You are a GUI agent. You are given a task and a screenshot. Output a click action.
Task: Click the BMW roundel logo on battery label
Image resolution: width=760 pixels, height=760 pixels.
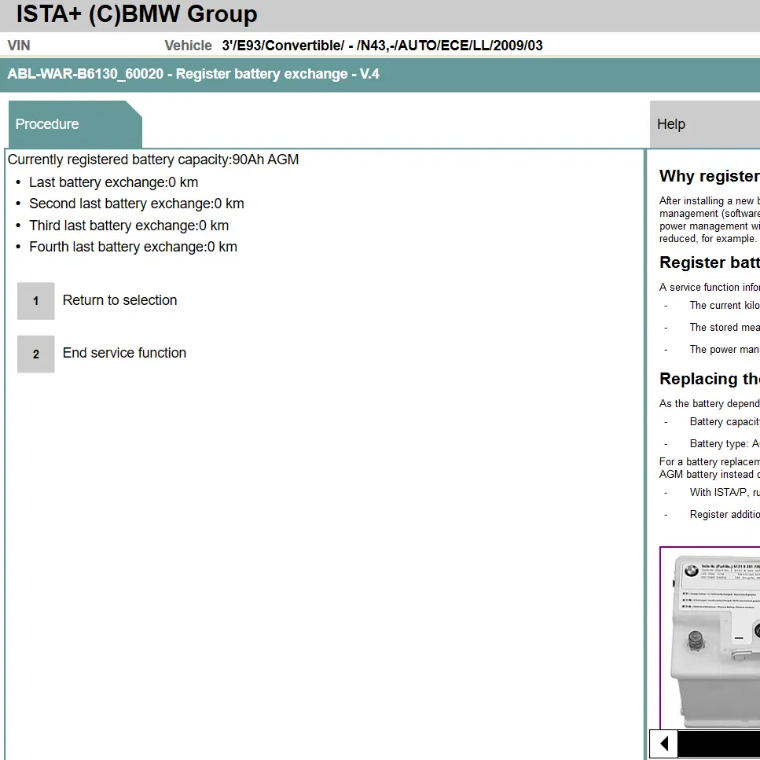[691, 571]
